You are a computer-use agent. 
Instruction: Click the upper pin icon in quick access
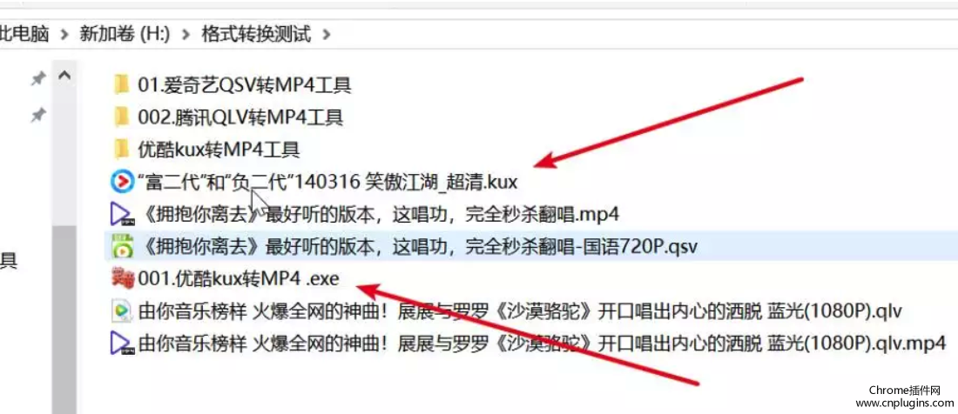38,79
